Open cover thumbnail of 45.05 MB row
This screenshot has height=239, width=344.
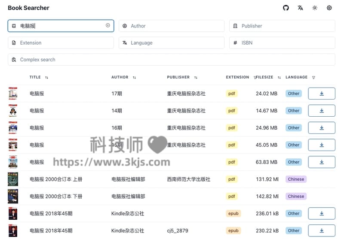tap(13, 145)
